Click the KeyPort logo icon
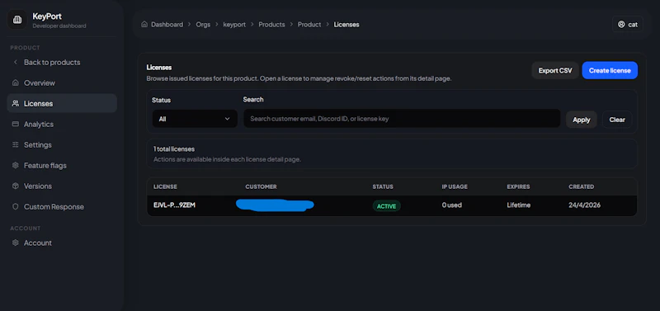The height and width of the screenshot is (311, 660). click(17, 20)
